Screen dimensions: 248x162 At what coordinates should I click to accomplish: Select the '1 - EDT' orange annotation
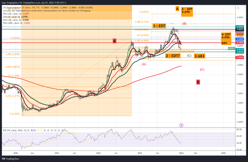coord(159,26)
